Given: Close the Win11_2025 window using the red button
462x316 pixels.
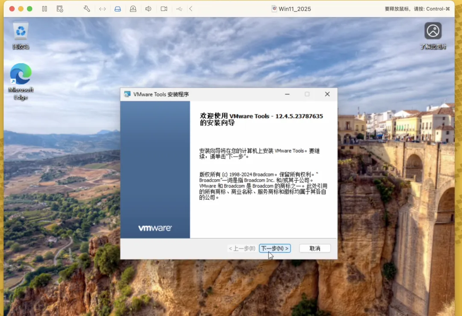Looking at the screenshot, I should [x=12, y=9].
